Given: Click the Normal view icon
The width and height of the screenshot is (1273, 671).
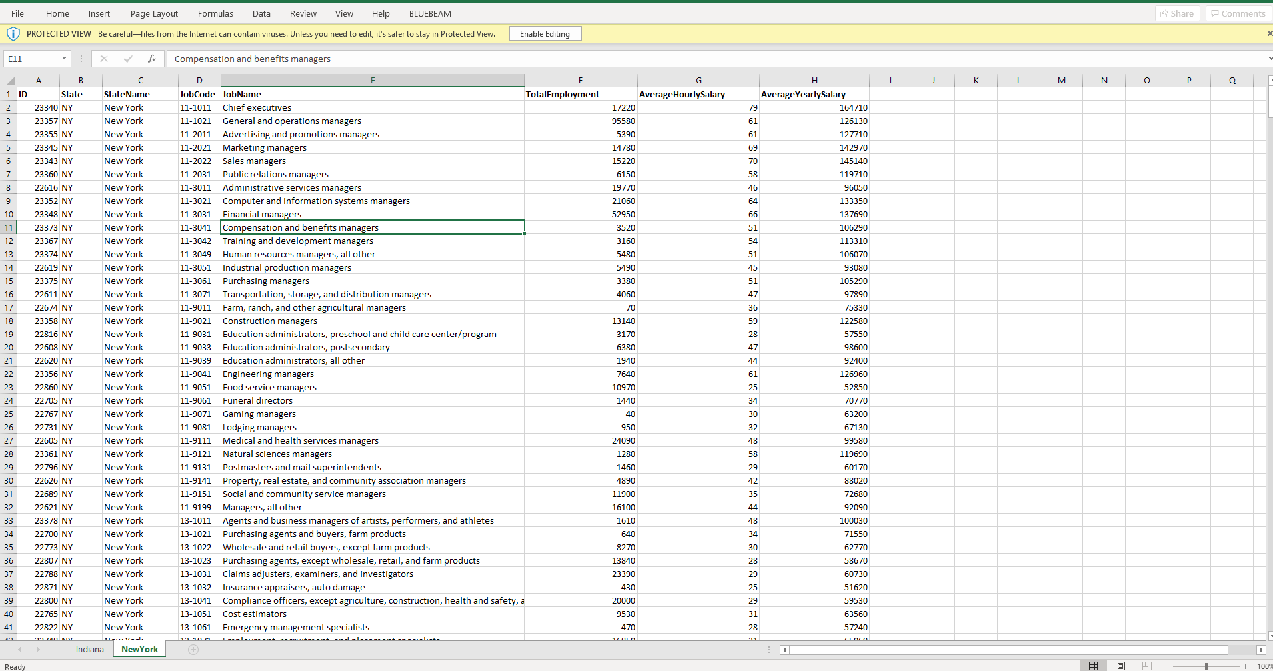Looking at the screenshot, I should pos(1094,666).
